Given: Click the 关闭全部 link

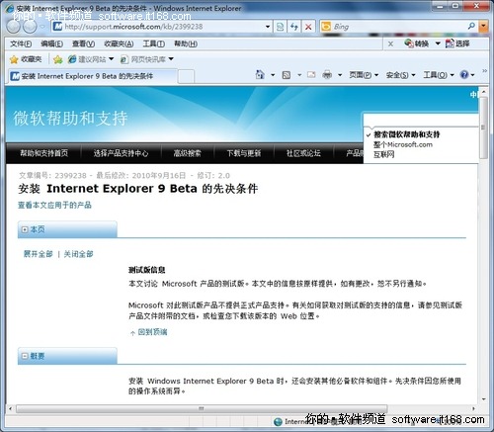Looking at the screenshot, I should (78, 254).
